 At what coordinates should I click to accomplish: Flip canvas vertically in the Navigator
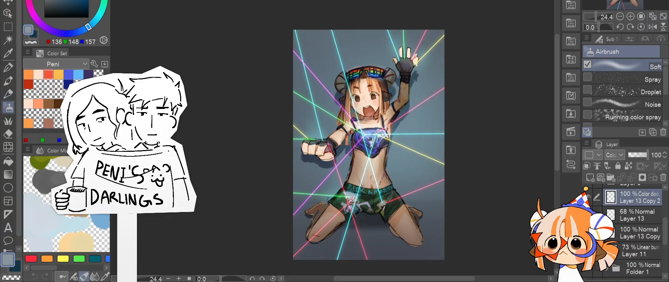point(663,27)
